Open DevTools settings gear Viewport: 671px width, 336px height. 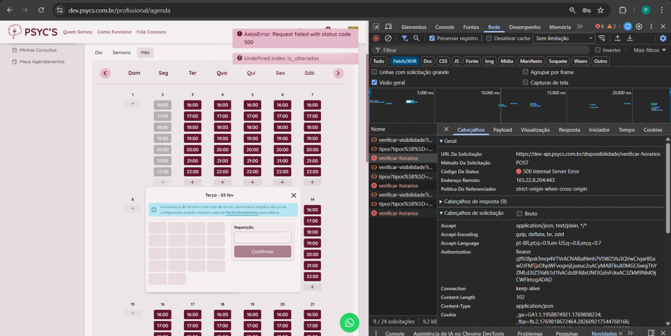[639, 26]
